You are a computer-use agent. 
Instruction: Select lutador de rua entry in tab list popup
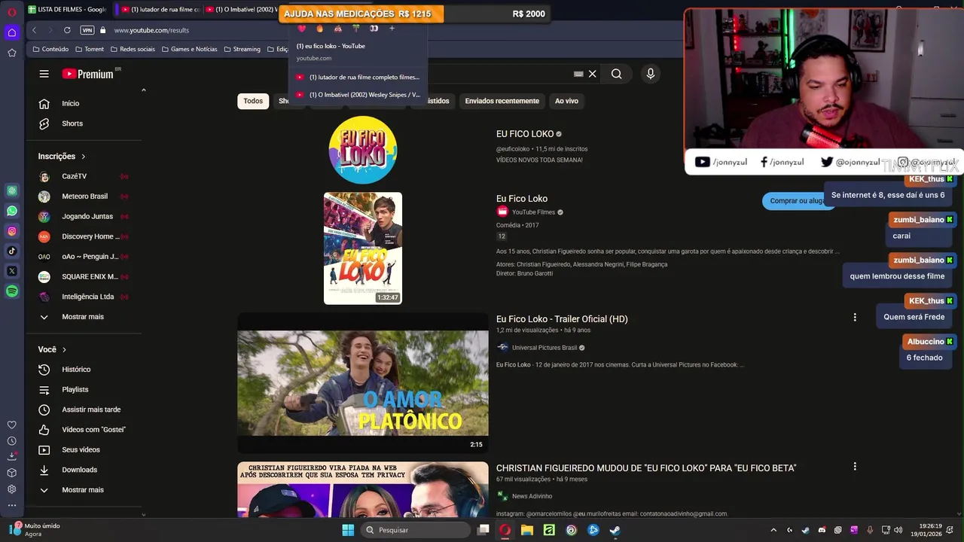point(358,77)
